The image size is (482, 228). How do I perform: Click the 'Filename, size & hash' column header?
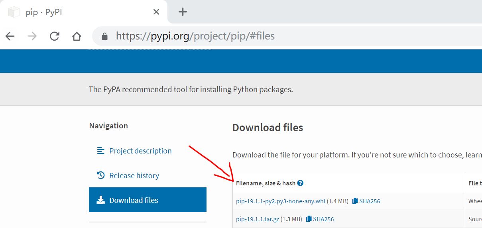coord(266,183)
